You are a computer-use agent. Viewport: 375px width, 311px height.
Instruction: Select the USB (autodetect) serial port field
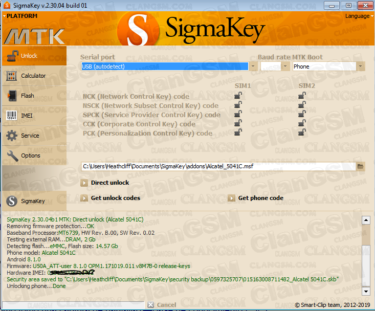tap(165, 66)
